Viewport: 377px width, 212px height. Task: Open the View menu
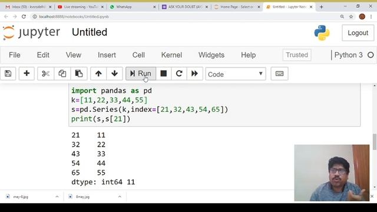pos(73,55)
